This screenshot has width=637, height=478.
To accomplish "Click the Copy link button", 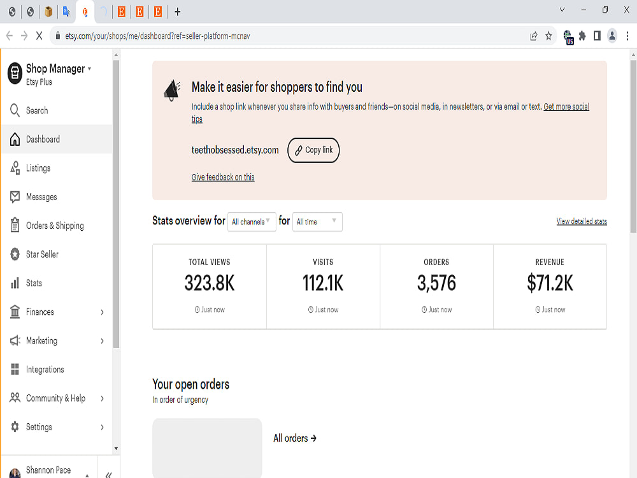I will (x=313, y=150).
